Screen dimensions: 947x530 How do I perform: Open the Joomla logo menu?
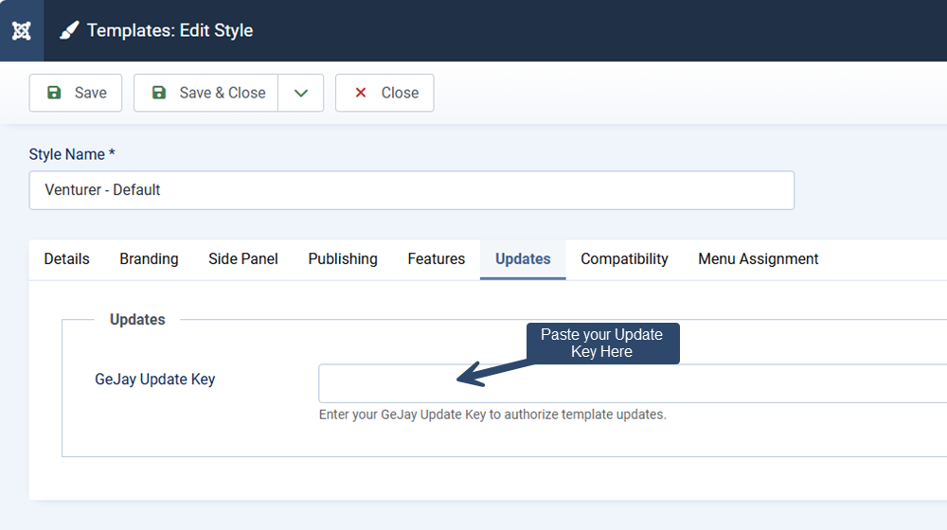pyautogui.click(x=22, y=31)
